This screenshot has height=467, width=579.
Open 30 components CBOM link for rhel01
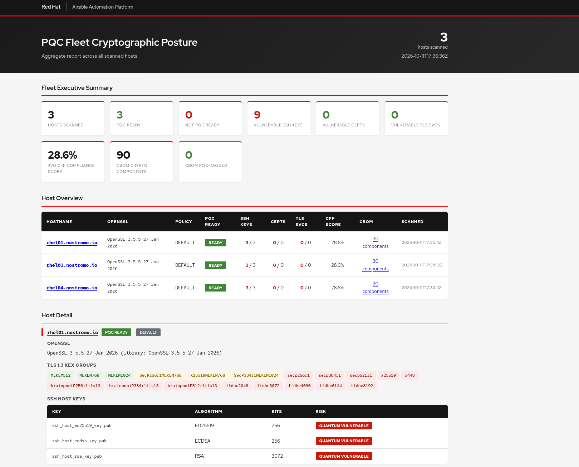(x=376, y=242)
